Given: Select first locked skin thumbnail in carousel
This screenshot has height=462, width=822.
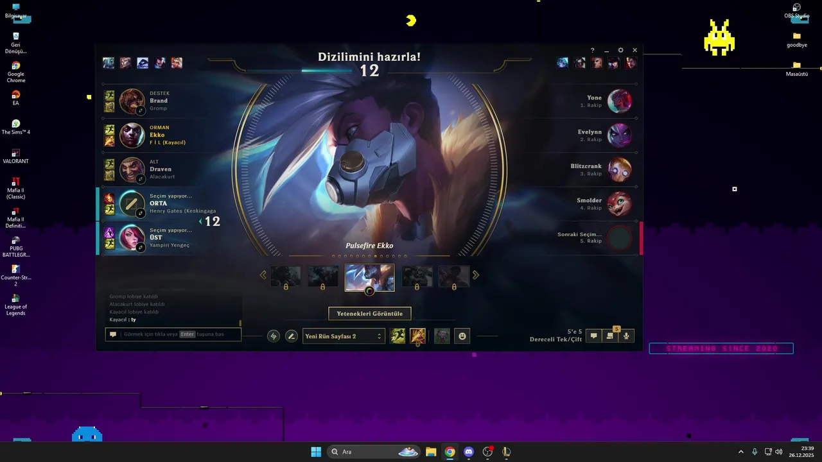Looking at the screenshot, I should pos(286,276).
